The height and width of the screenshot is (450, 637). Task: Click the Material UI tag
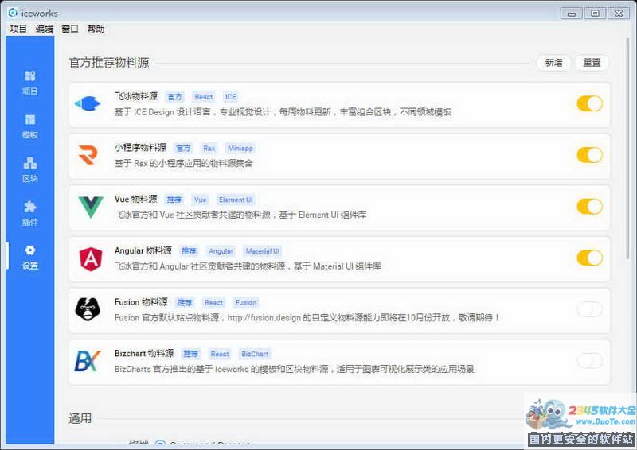click(263, 251)
